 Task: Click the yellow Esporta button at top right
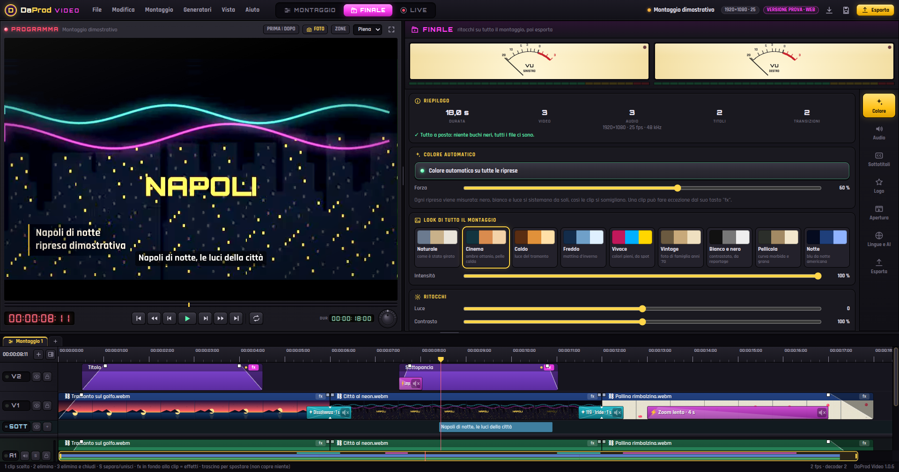pos(875,10)
